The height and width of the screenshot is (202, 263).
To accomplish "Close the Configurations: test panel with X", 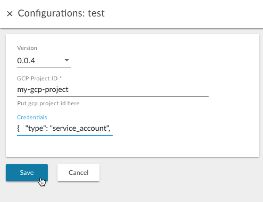I will (10, 14).
